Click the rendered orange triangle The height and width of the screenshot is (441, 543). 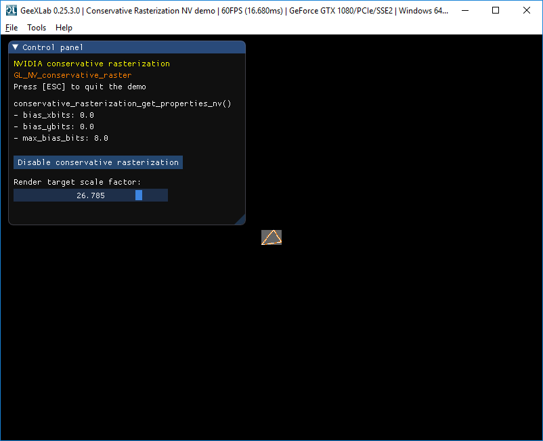pos(271,237)
